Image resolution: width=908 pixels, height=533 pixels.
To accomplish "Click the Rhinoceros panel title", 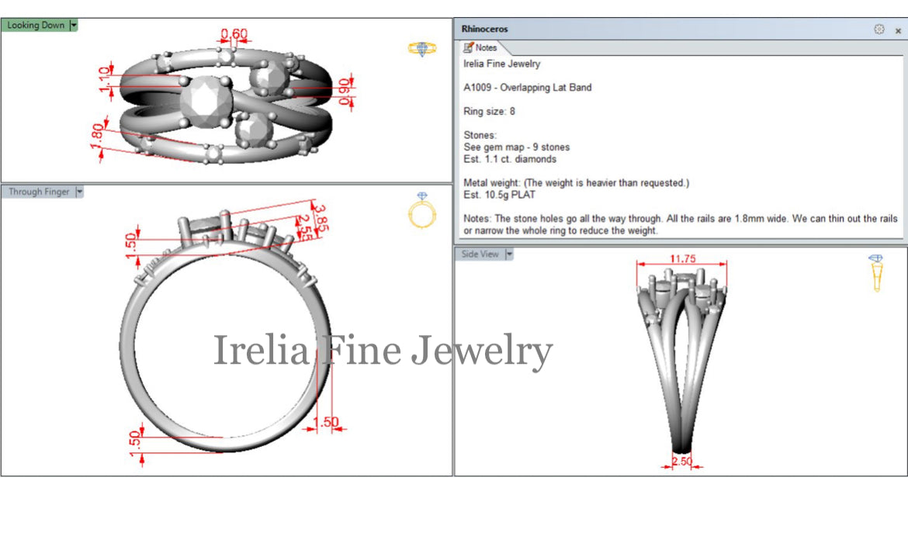I will pyautogui.click(x=485, y=29).
